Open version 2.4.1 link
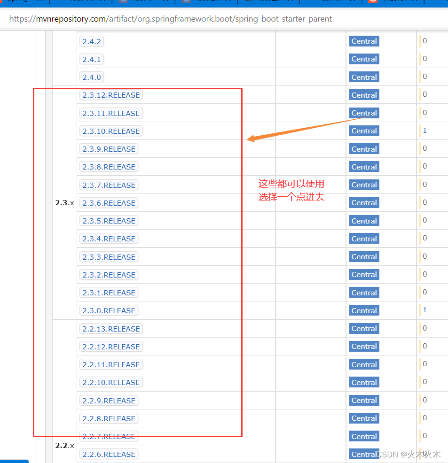The image size is (448, 463). [92, 59]
